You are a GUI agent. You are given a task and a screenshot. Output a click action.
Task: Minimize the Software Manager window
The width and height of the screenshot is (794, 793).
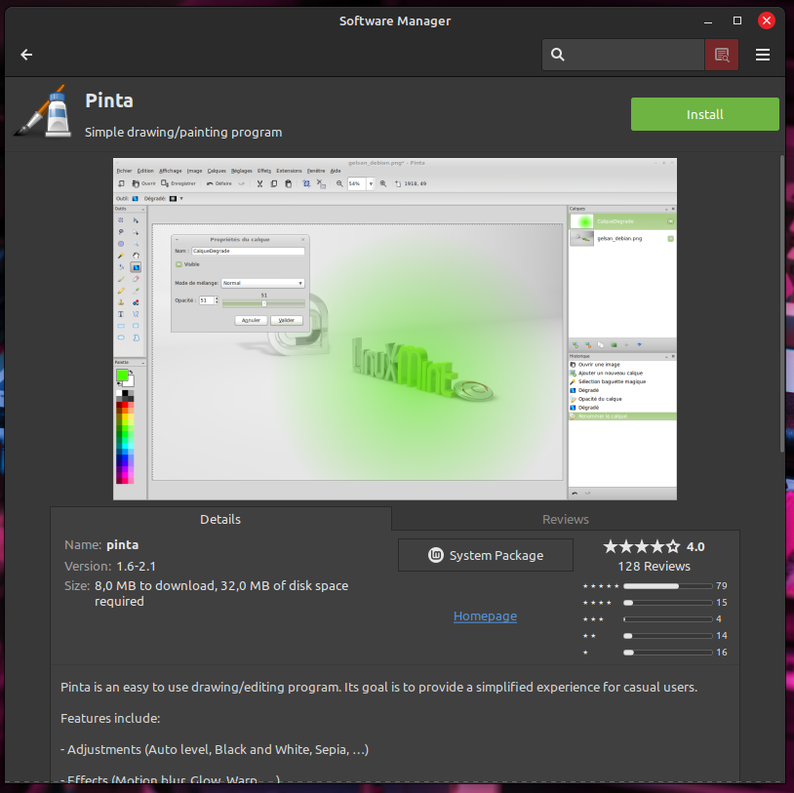pos(708,21)
